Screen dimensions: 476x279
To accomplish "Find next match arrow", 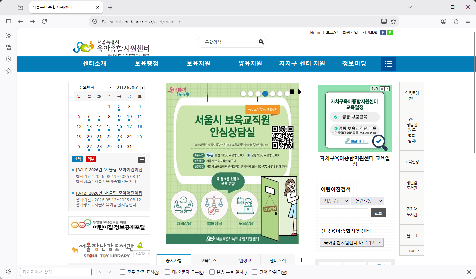I will (109, 272).
